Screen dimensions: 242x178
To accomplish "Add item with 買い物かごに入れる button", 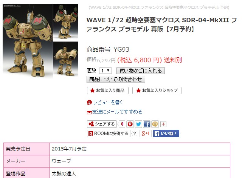I will click(x=141, y=71).
